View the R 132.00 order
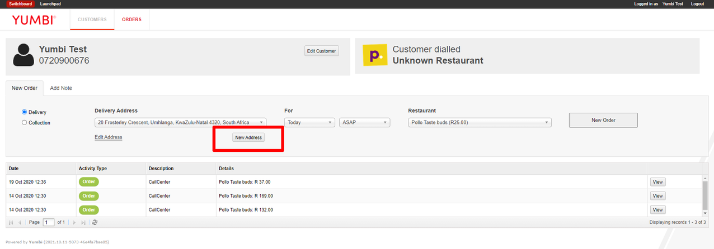The height and width of the screenshot is (249, 714). (657, 209)
